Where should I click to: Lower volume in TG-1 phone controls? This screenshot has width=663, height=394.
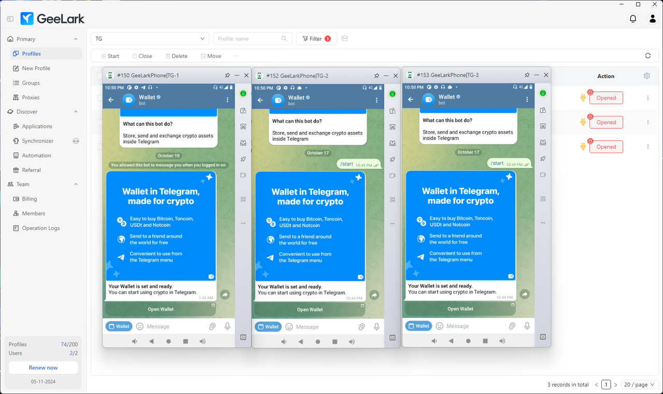pos(134,342)
